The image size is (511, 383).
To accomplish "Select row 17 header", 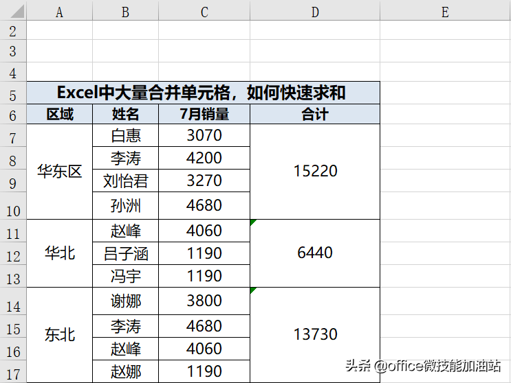I will [13, 371].
